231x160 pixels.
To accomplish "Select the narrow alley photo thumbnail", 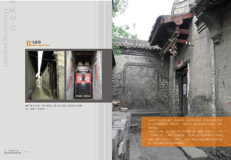I will pyautogui.click(x=46, y=75).
